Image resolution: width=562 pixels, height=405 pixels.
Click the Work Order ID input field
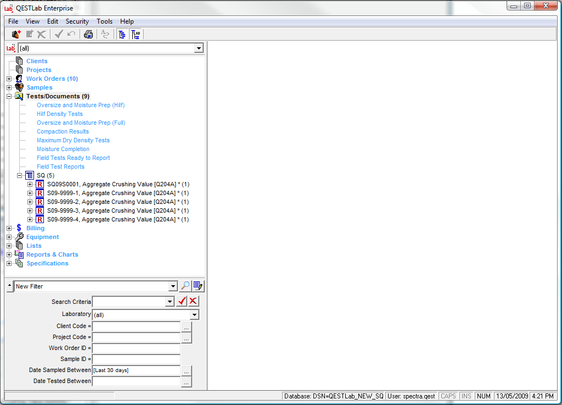pyautogui.click(x=136, y=348)
